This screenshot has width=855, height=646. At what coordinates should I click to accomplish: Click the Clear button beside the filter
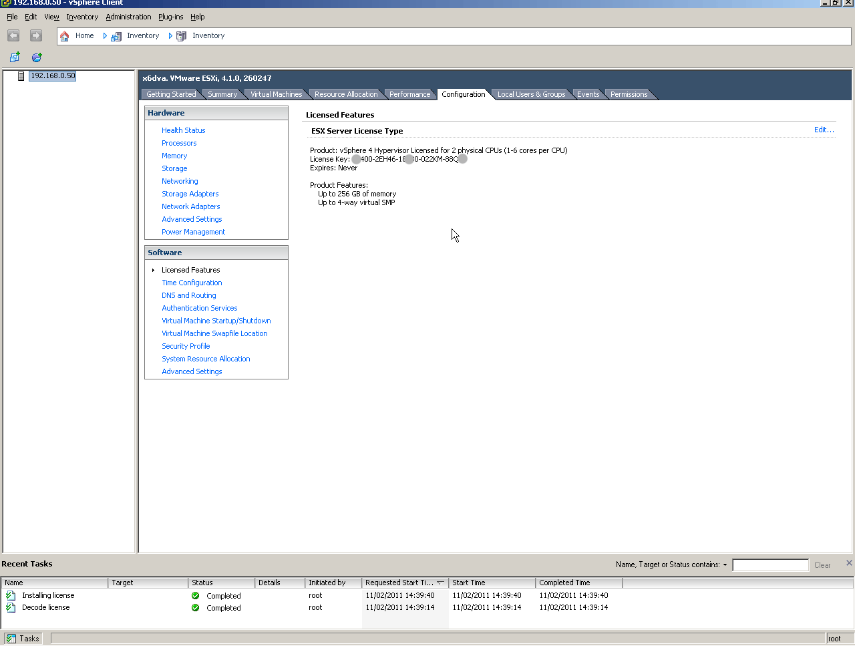coord(822,565)
